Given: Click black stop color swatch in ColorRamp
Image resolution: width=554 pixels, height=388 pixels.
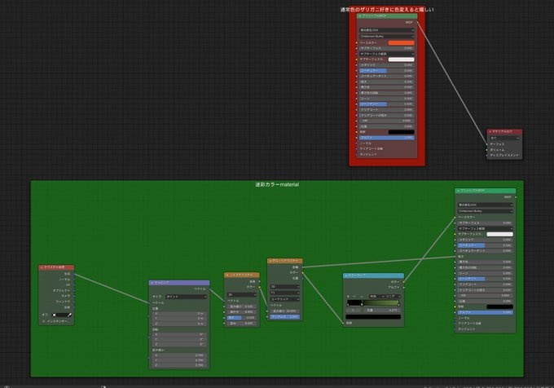Looking at the screenshot, I should coord(373,316).
